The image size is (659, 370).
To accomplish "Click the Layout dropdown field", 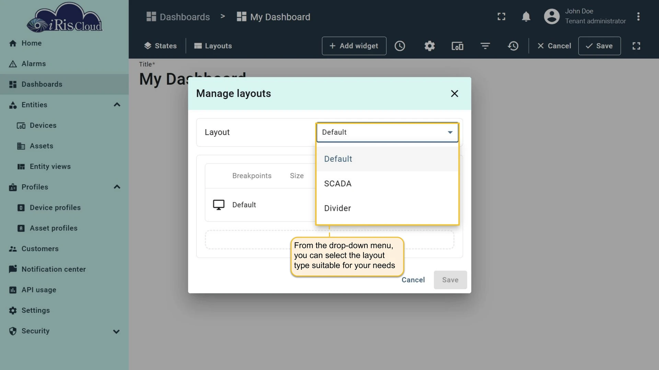I will pyautogui.click(x=387, y=132).
